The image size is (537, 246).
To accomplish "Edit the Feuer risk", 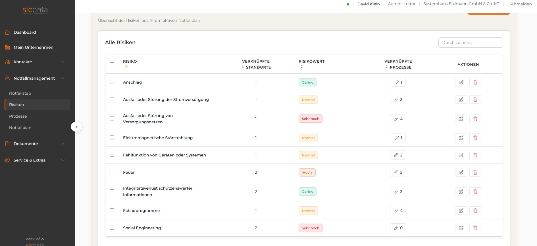I will [x=461, y=172].
